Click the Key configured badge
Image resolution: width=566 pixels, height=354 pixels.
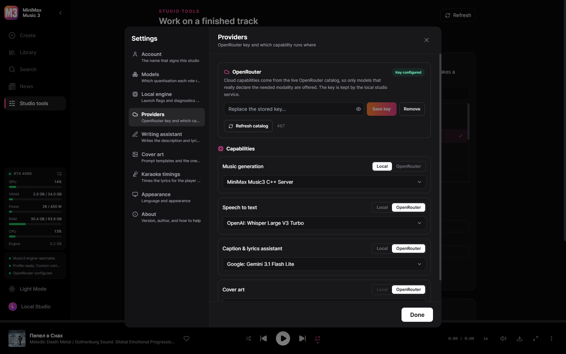408,72
